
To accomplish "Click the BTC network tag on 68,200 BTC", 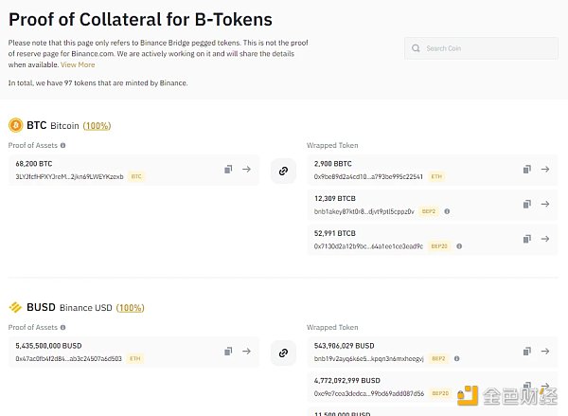I will click(x=136, y=176).
